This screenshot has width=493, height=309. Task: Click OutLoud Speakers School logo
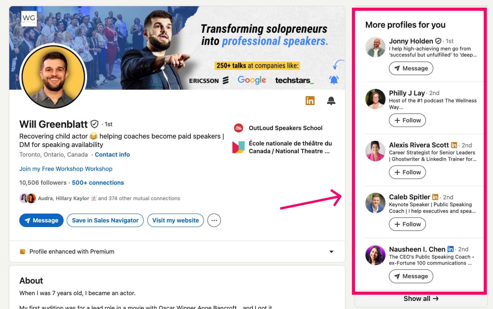pos(239,128)
